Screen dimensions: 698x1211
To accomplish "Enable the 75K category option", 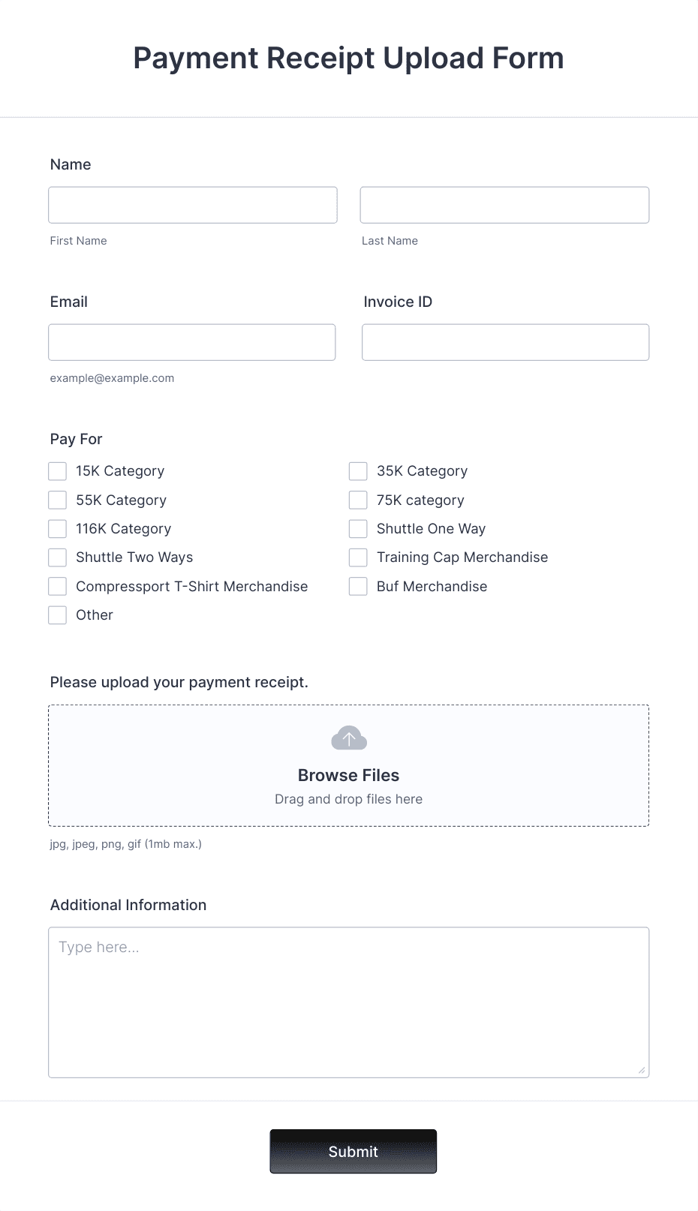I will [358, 500].
